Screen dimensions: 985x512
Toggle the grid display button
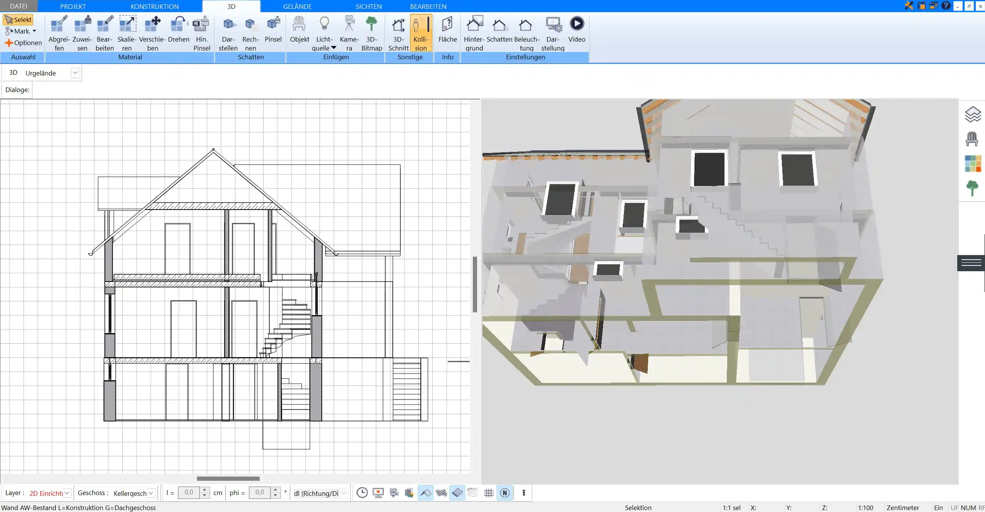pyautogui.click(x=489, y=493)
